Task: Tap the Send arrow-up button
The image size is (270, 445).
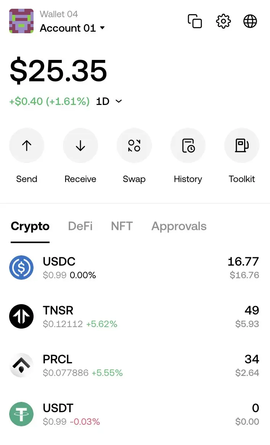Action: pyautogui.click(x=27, y=145)
